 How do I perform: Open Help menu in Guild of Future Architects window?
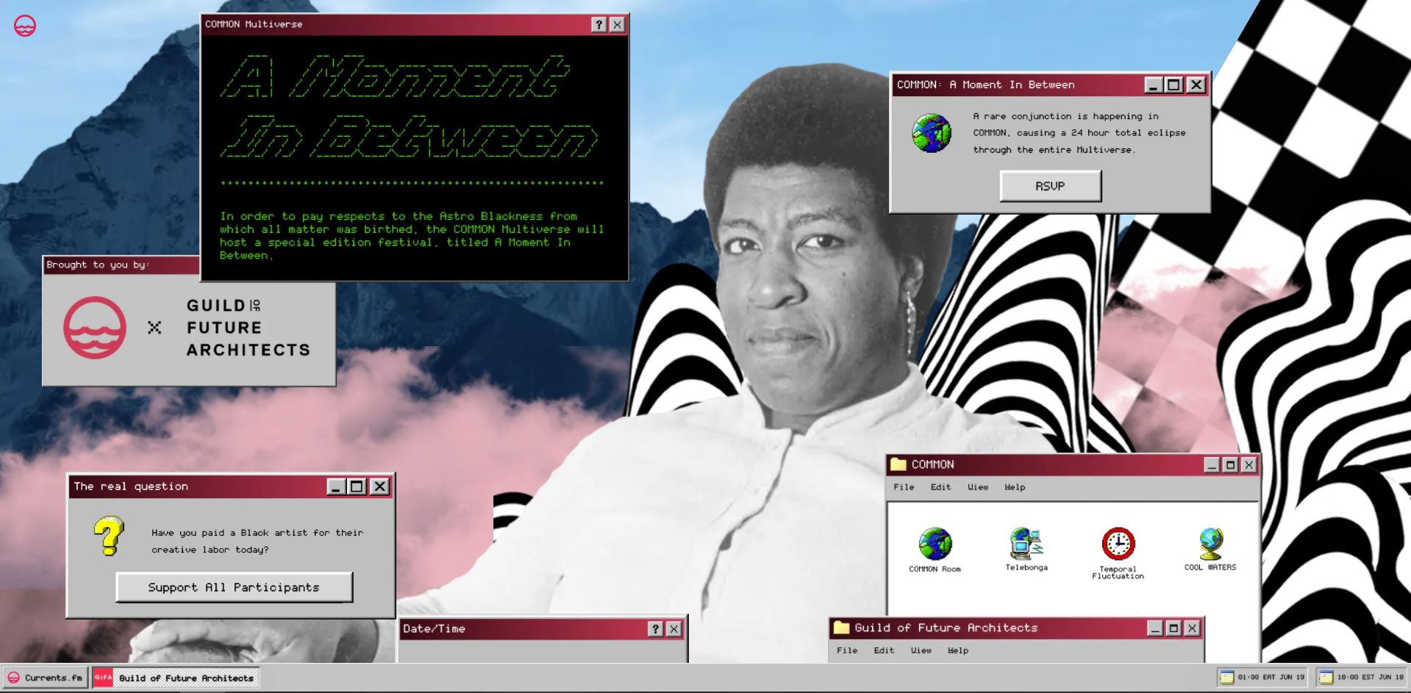pyautogui.click(x=958, y=650)
